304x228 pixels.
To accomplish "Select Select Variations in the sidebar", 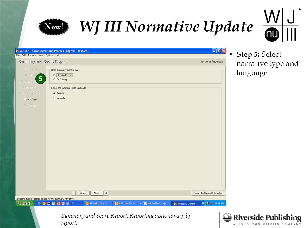I will [x=31, y=87].
